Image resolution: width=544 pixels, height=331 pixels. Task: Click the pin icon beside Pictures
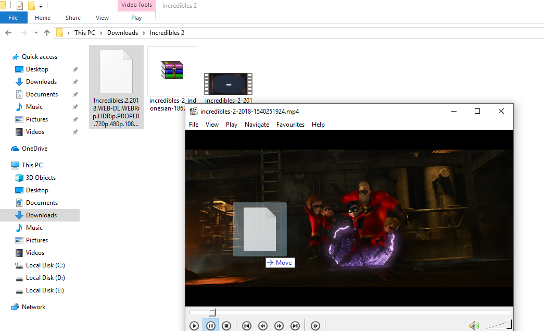pyautogui.click(x=75, y=119)
